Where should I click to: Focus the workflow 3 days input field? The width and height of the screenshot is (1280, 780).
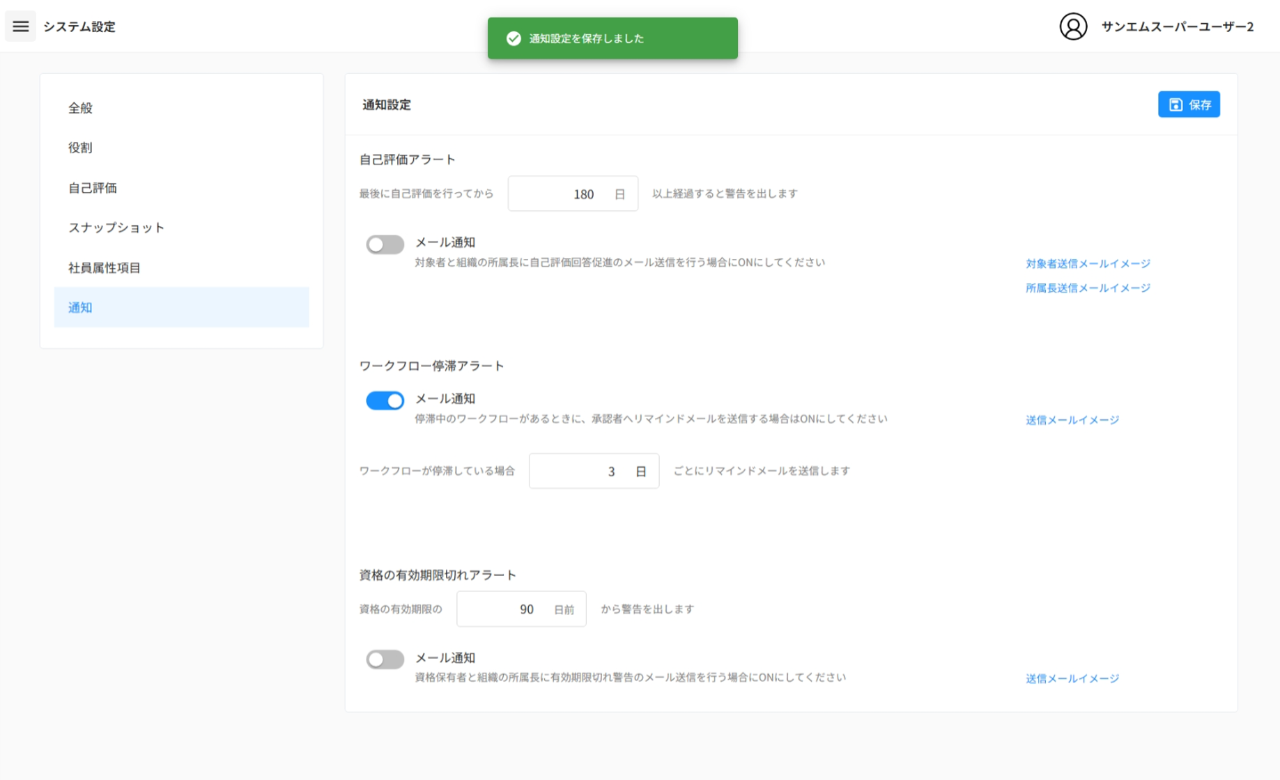pyautogui.click(x=594, y=471)
